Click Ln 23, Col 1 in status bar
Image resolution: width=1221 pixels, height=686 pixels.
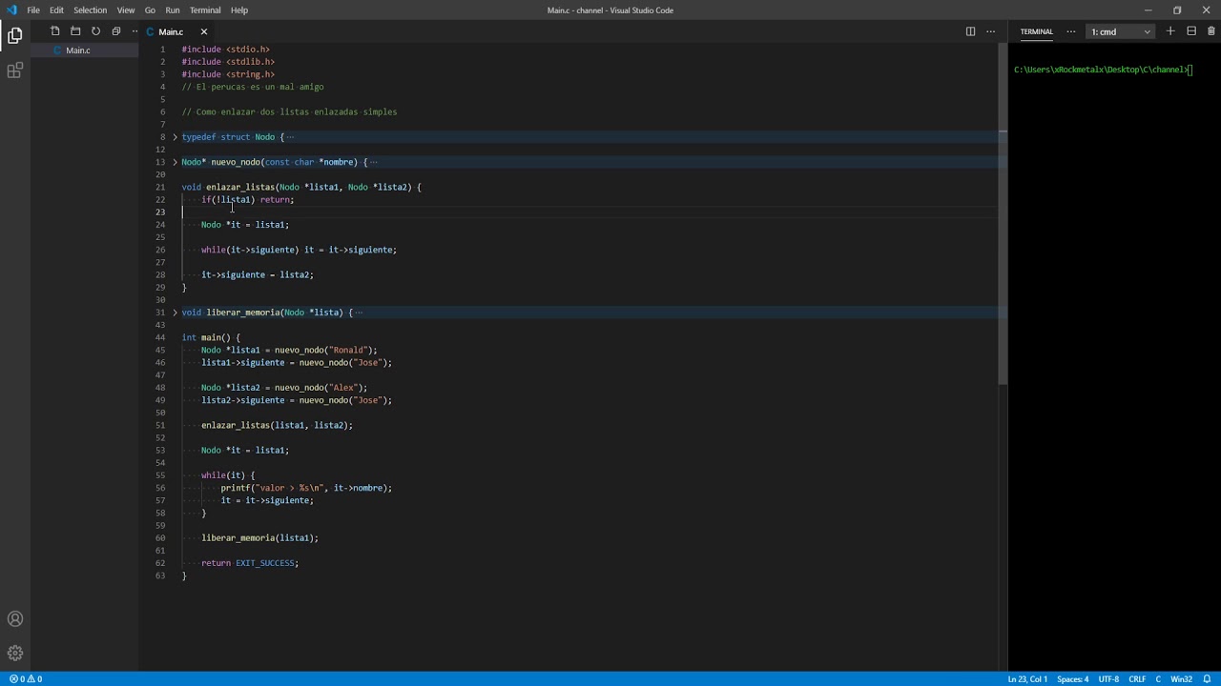point(1027,679)
